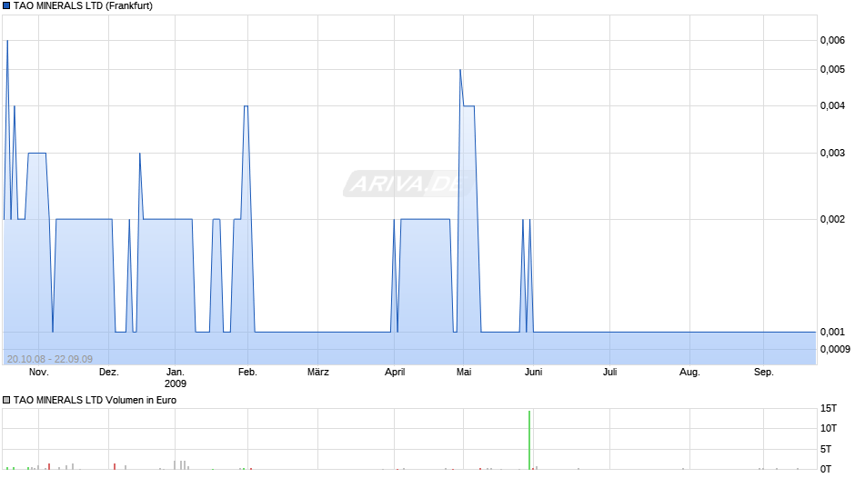Click the Sep. month label

(x=763, y=373)
